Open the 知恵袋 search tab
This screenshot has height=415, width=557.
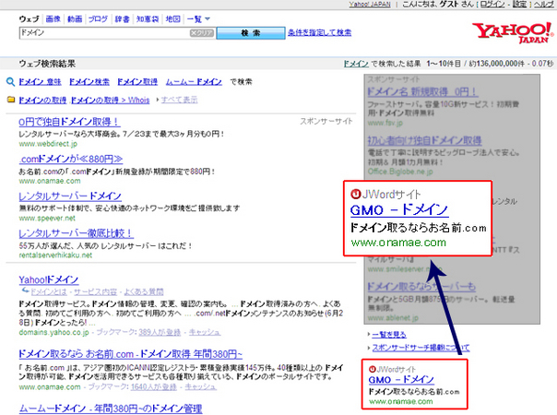click(x=146, y=18)
